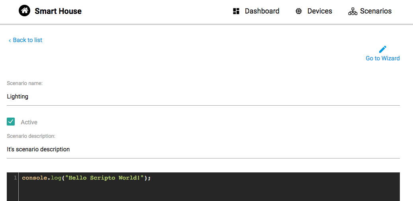The width and height of the screenshot is (413, 201).
Task: Click the Active checkbox label
Action: click(x=29, y=122)
